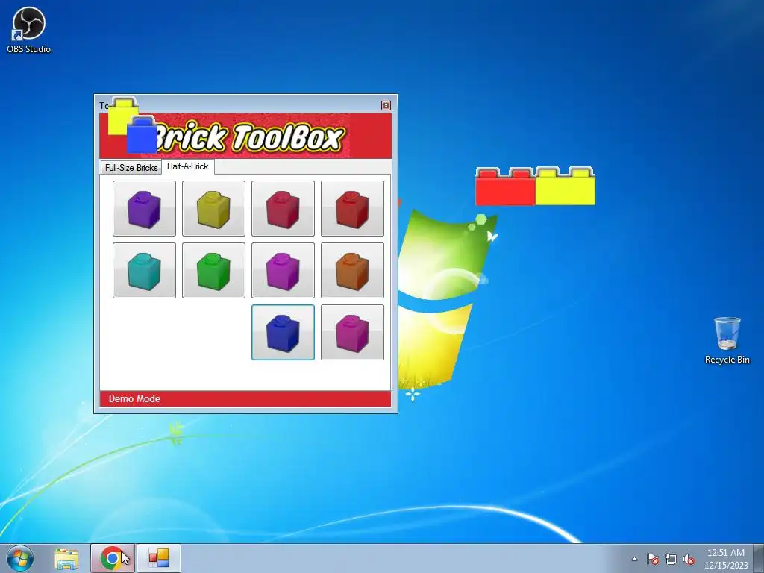This screenshot has height=573, width=764.
Task: Pick the crimson half-brick
Action: pyautogui.click(x=283, y=209)
